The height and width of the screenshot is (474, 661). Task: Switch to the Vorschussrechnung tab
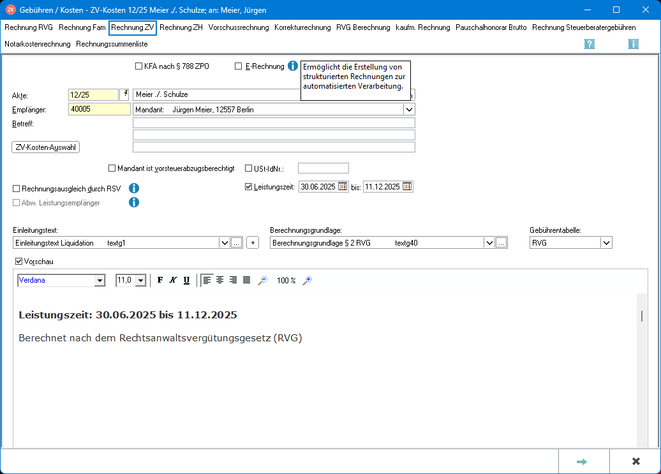click(x=239, y=27)
